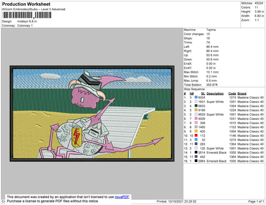Click 'Wilcom EmbroideryStudio – Level 3 Advanced' text
The height and width of the screenshot is (205, 266).
[34, 9]
